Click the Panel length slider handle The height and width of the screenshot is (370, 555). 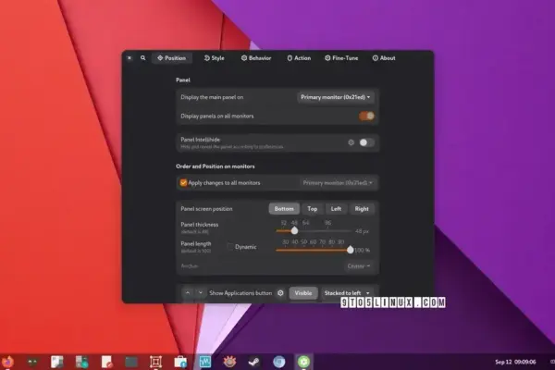click(x=350, y=250)
